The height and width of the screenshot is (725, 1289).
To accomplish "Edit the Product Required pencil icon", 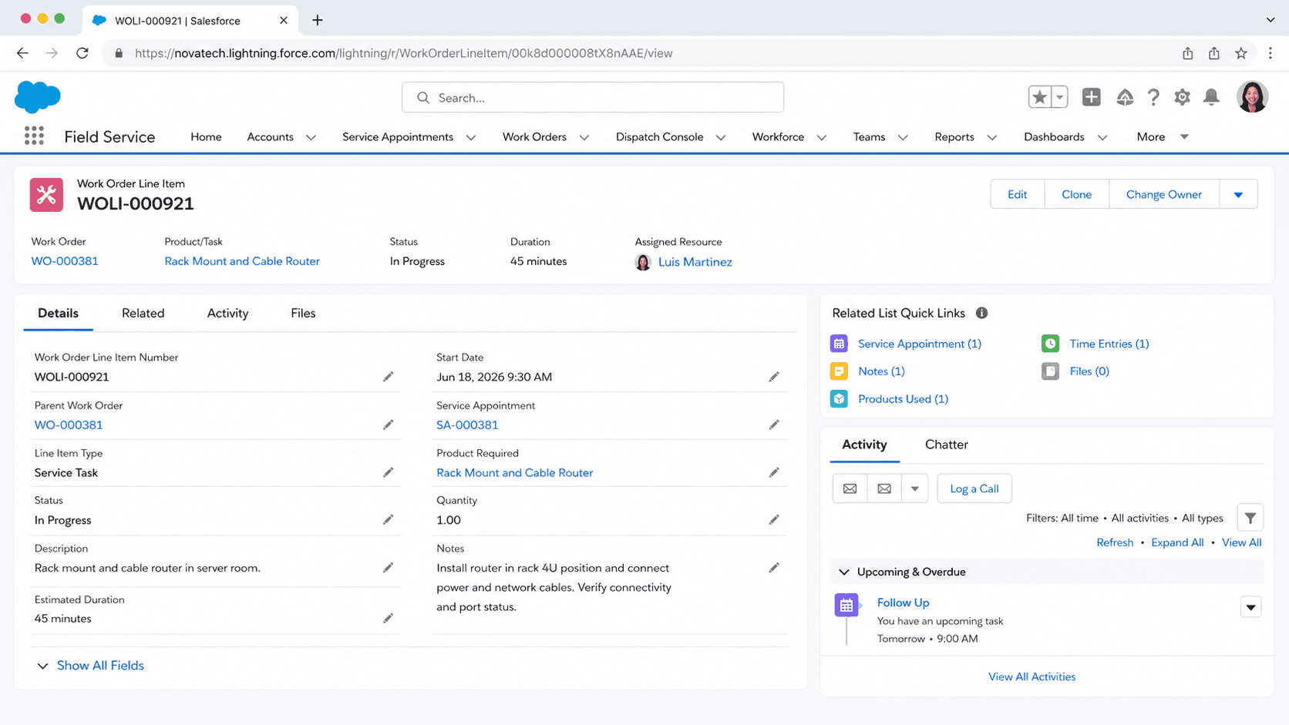I will 774,472.
